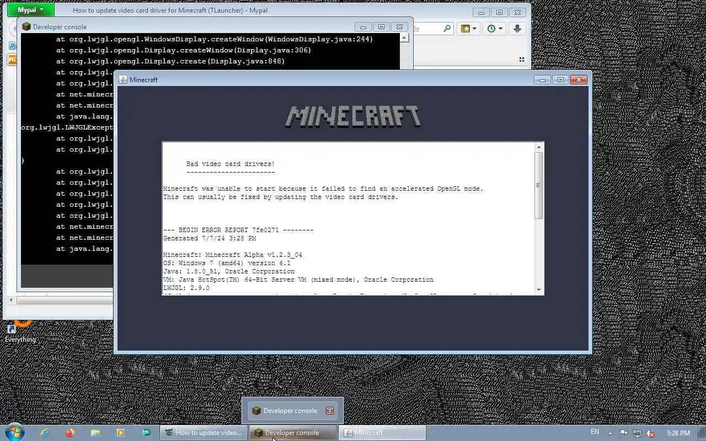This screenshot has height=441, width=706.
Task: Click the WindowsDisplay.createWindow console line
Action: point(215,39)
